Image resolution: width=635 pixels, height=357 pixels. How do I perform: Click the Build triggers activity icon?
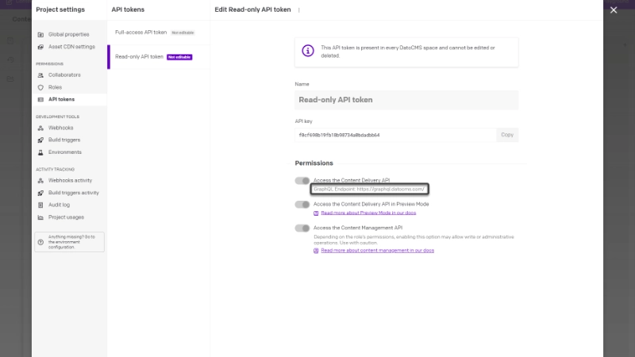40,193
